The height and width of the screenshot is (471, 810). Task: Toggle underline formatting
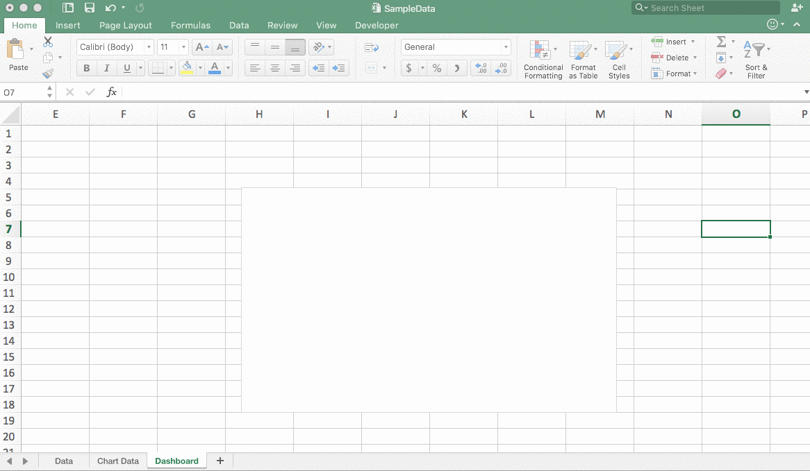point(127,67)
